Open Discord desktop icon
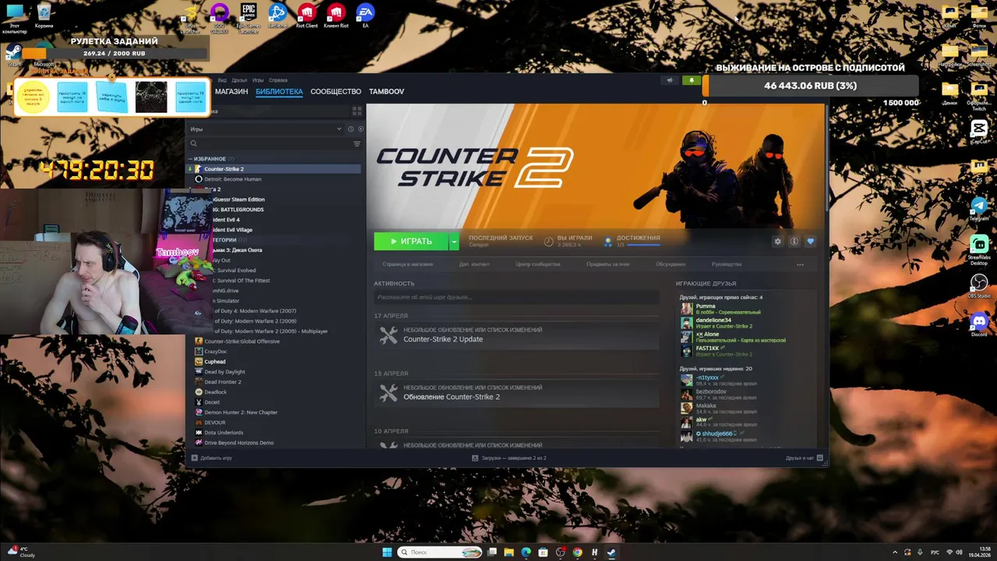Image resolution: width=997 pixels, height=561 pixels. [x=979, y=323]
